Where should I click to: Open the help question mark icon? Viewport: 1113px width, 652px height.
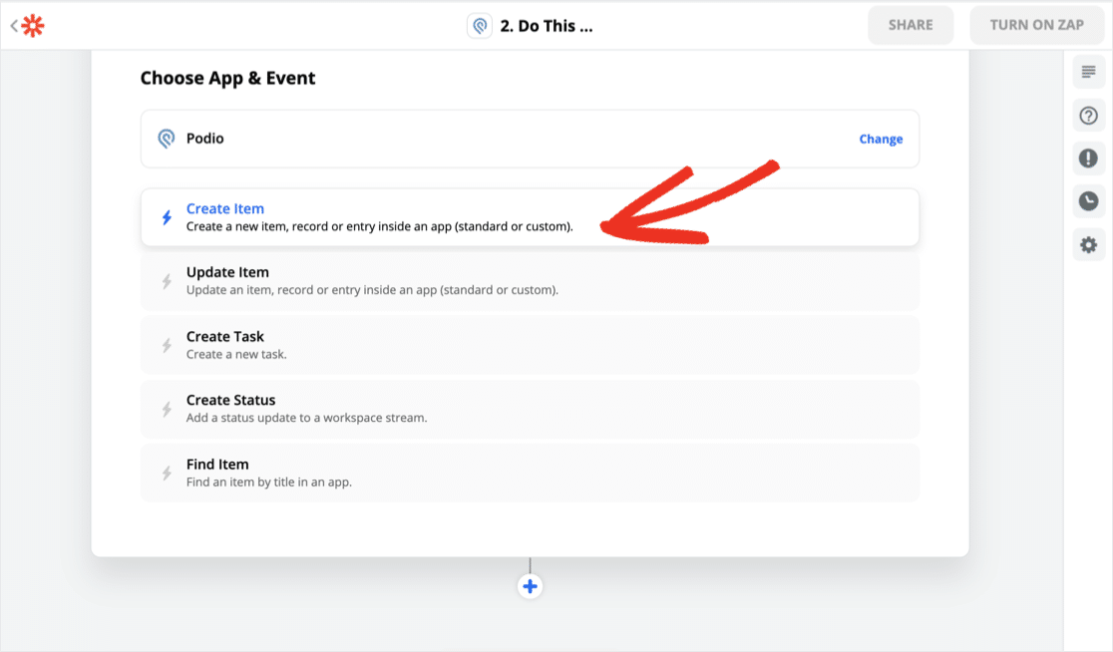point(1088,115)
